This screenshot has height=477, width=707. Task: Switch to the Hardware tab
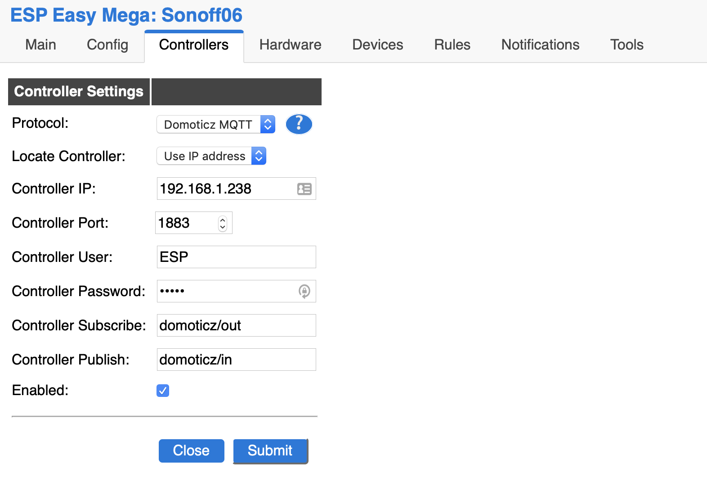(291, 45)
